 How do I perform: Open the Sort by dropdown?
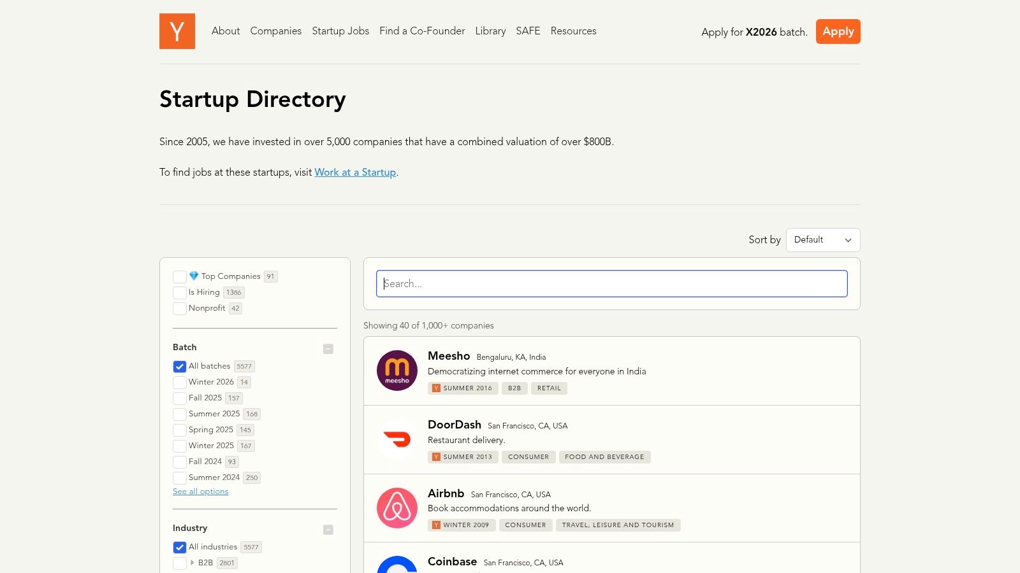[x=823, y=240]
